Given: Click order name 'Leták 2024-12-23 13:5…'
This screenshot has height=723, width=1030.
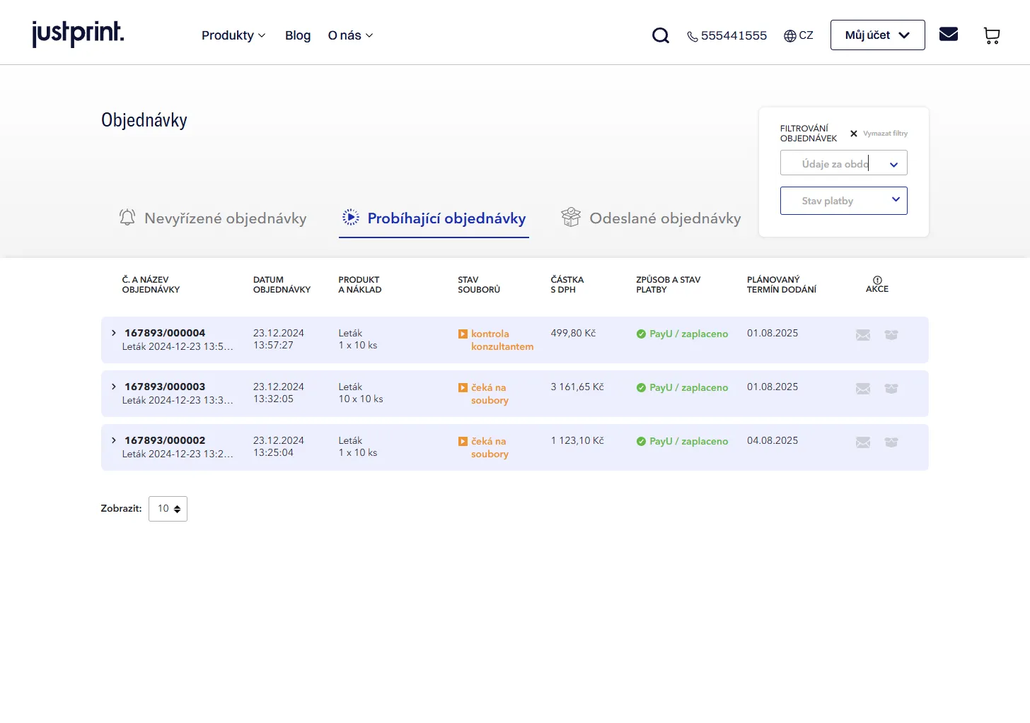Looking at the screenshot, I should click(x=178, y=346).
